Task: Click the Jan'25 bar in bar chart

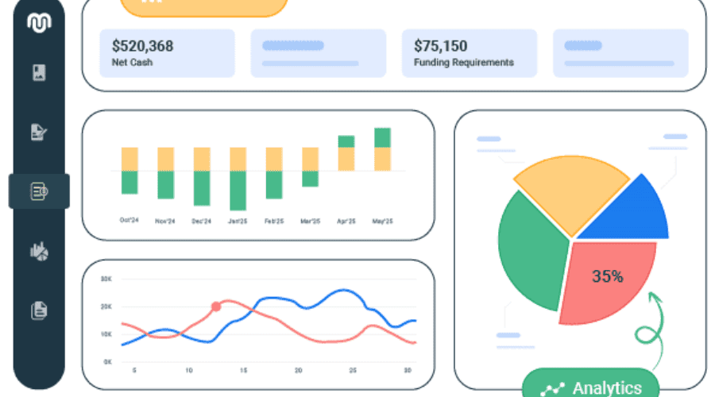Action: point(238,179)
